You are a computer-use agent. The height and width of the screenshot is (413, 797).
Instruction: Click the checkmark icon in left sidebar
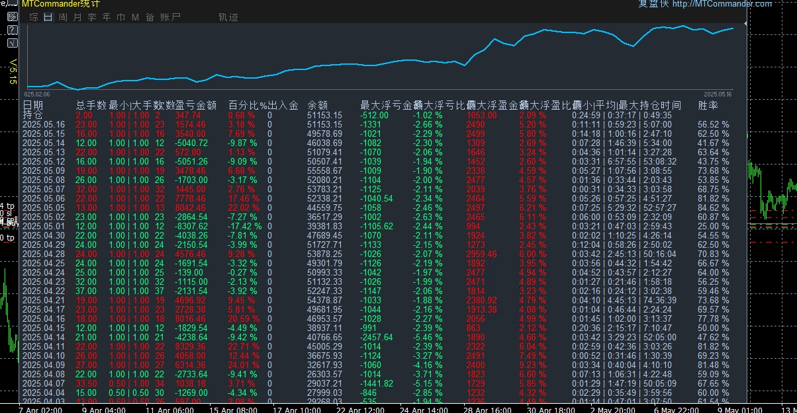[12, 43]
